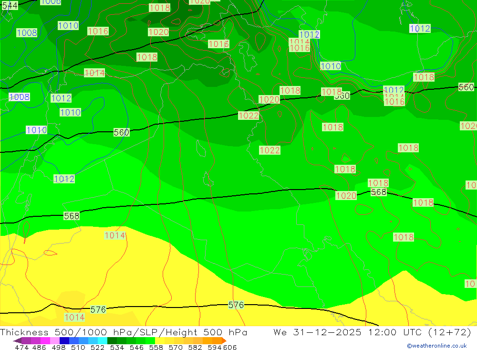Select the 568 label near 1020 isobar
This screenshot has height=350, width=477.
(378, 192)
